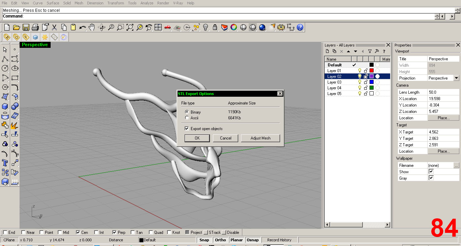This screenshot has width=461, height=246.
Task: Click the New file icon in toolbar
Action: pyautogui.click(x=7, y=28)
